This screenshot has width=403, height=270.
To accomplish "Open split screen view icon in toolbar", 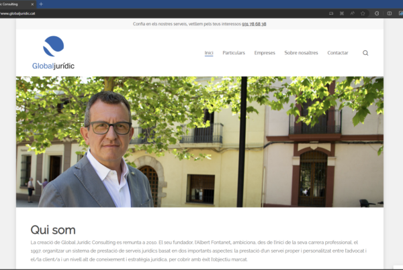I will pos(390,13).
